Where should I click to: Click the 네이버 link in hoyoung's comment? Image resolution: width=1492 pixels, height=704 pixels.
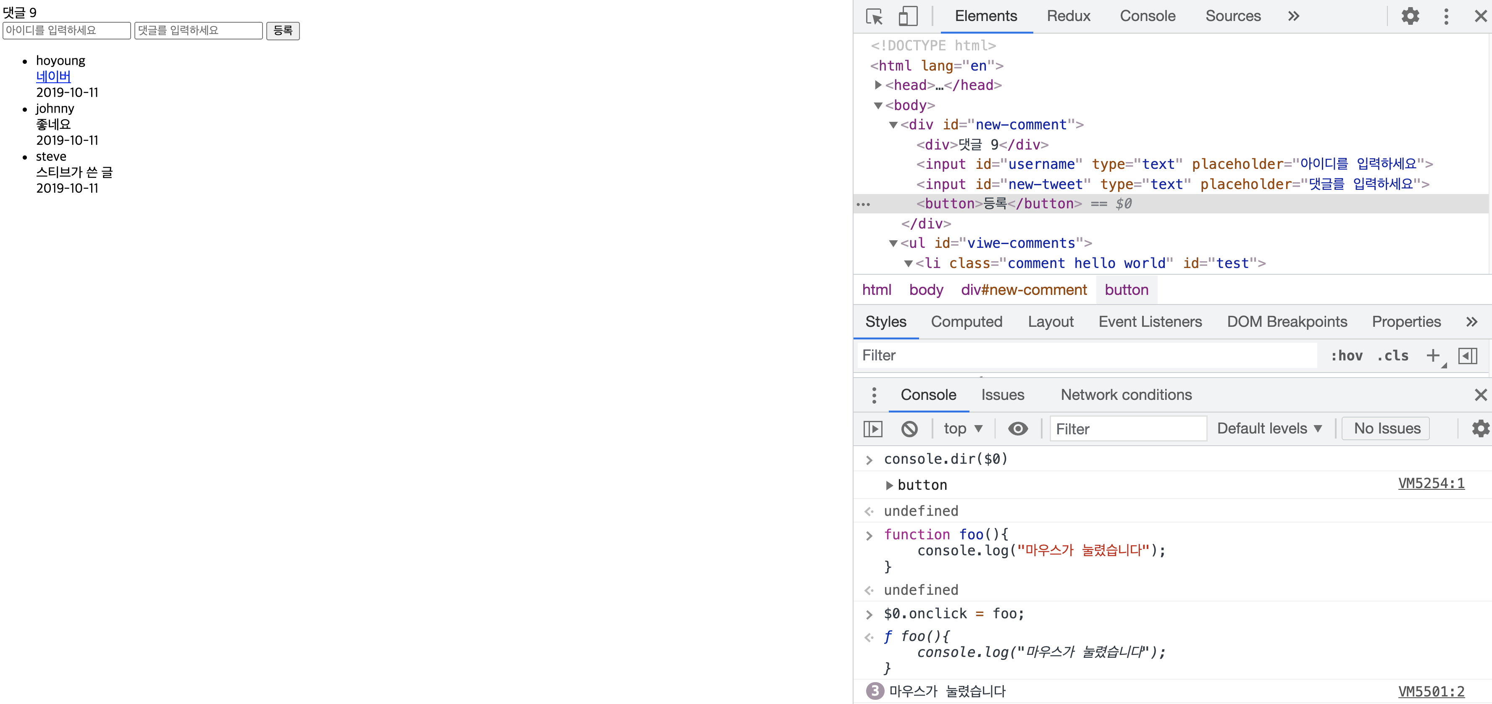[x=53, y=76]
